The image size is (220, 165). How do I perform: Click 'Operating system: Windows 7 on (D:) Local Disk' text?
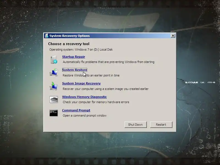coord(81,50)
